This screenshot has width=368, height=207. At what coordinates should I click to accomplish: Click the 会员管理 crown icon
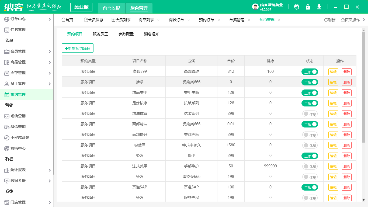click(x=7, y=51)
